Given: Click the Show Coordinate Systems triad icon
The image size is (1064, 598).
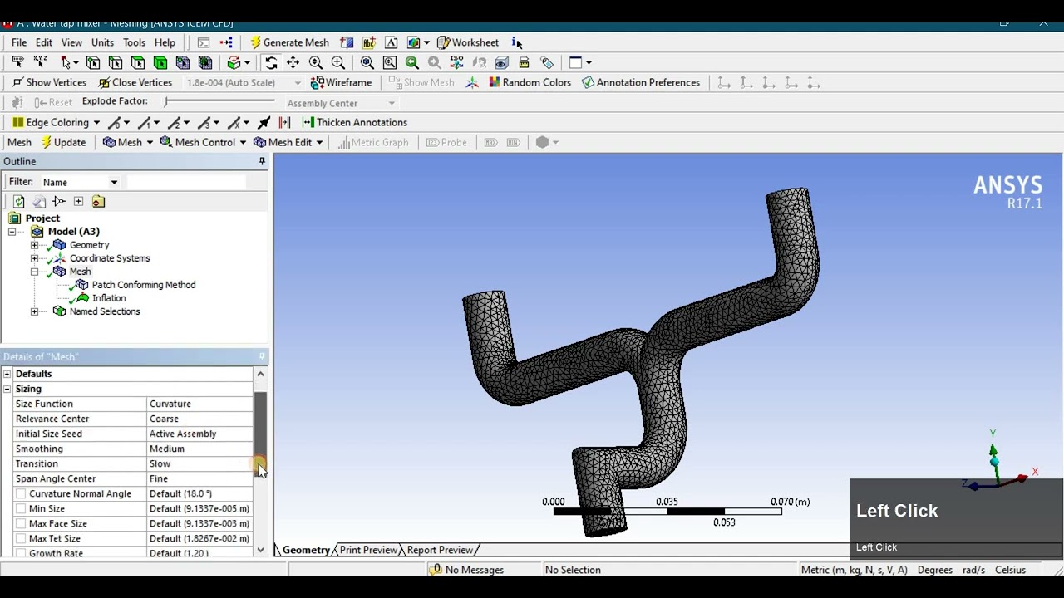Looking at the screenshot, I should pos(472,82).
